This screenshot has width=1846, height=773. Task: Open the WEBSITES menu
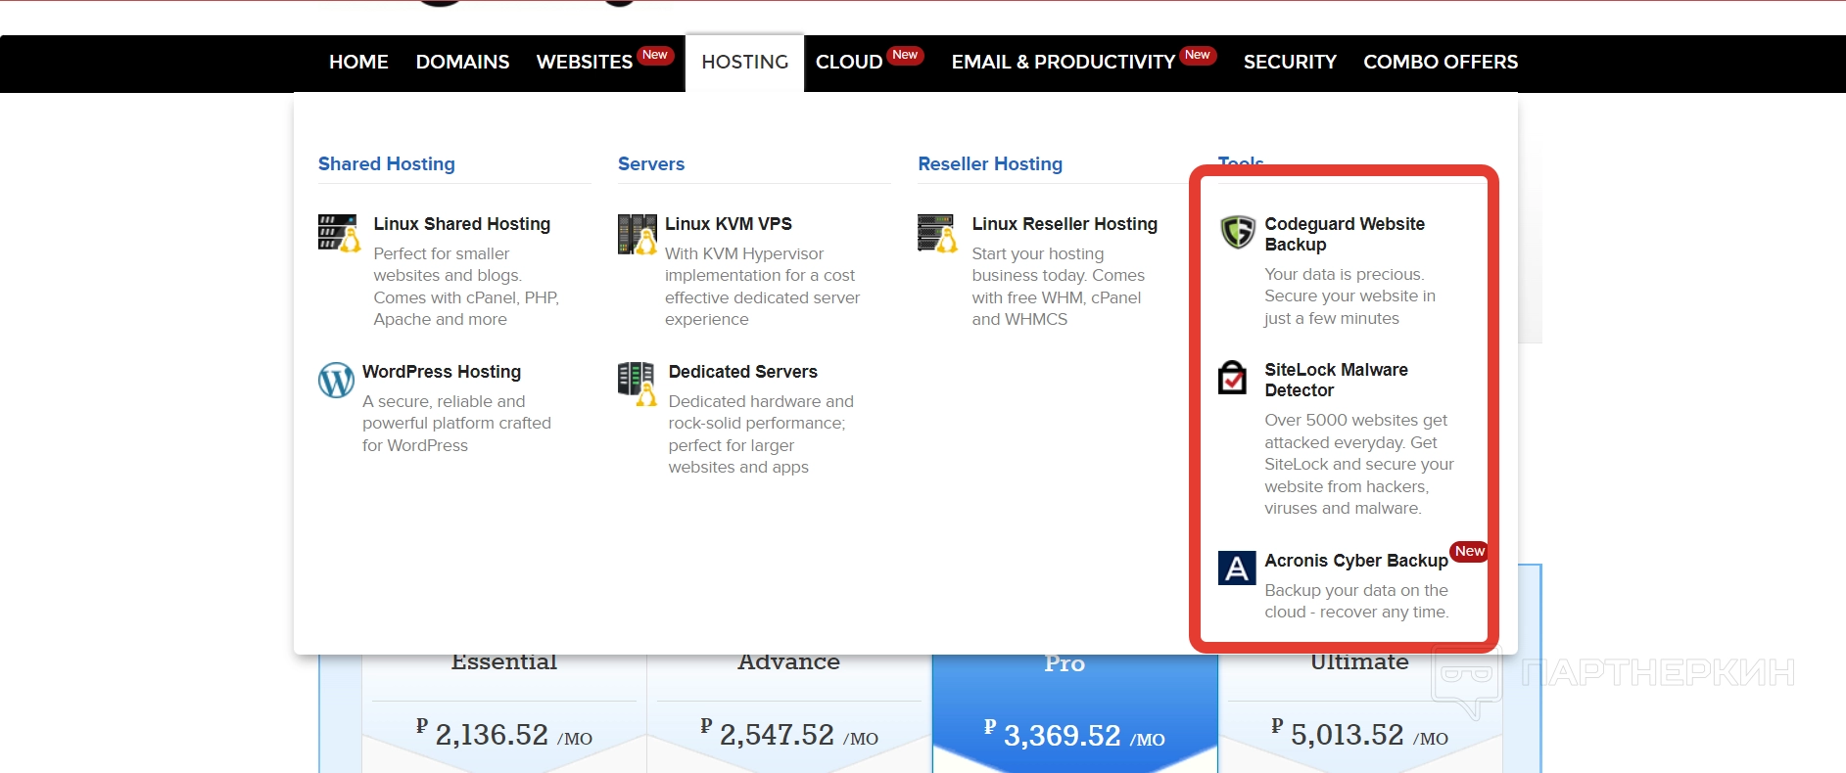point(585,62)
